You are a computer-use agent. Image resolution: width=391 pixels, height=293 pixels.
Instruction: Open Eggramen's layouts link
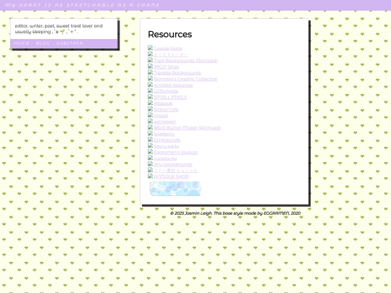point(175,152)
